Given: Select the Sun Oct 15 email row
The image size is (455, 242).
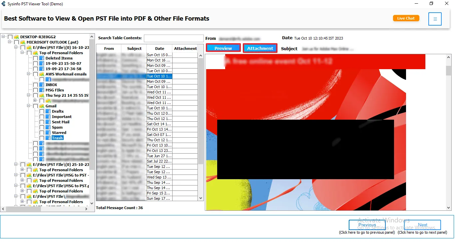Looking at the screenshot, I should 147,55.
